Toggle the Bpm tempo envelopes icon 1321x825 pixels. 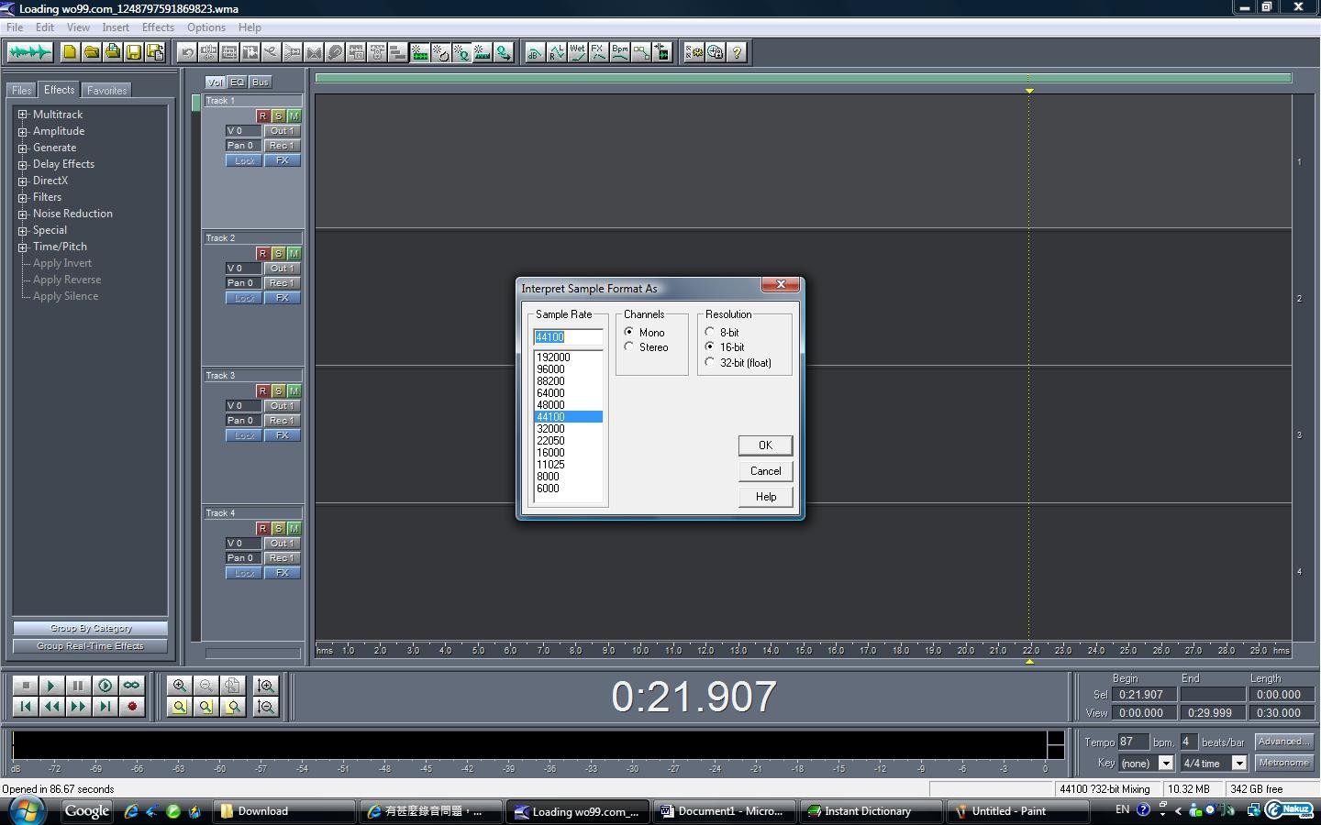pyautogui.click(x=620, y=52)
